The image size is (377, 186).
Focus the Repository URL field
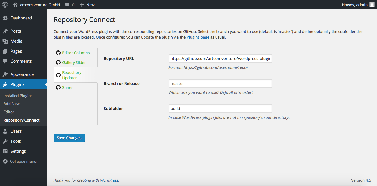click(220, 59)
